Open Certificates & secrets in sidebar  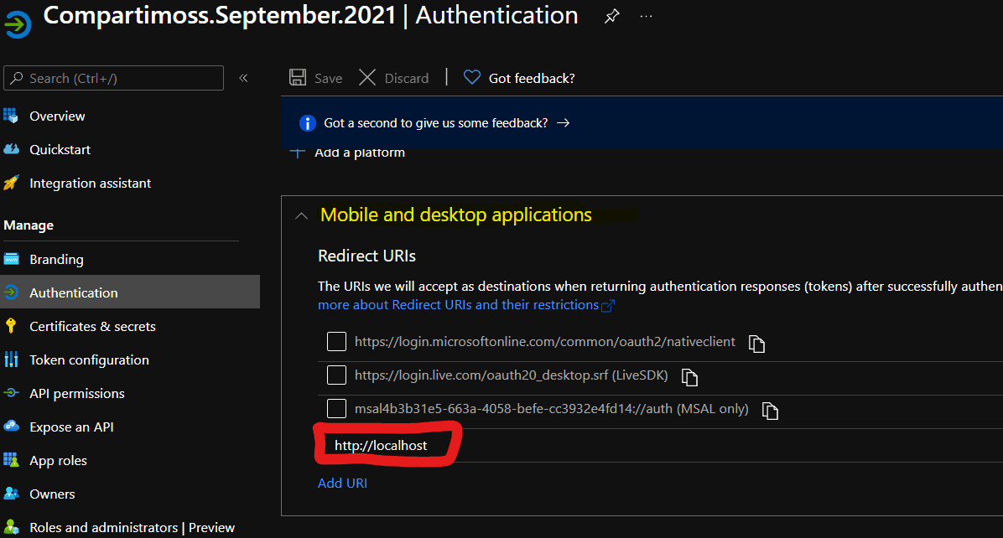(x=93, y=327)
